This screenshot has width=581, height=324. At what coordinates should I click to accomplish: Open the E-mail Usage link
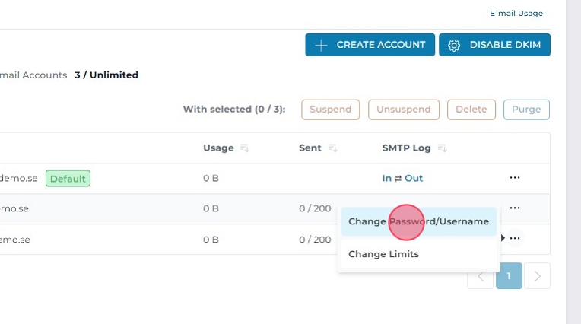516,13
